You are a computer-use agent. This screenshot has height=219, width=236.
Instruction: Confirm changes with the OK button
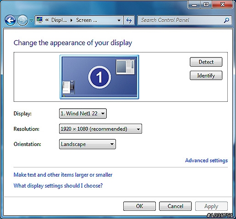pos(139,206)
